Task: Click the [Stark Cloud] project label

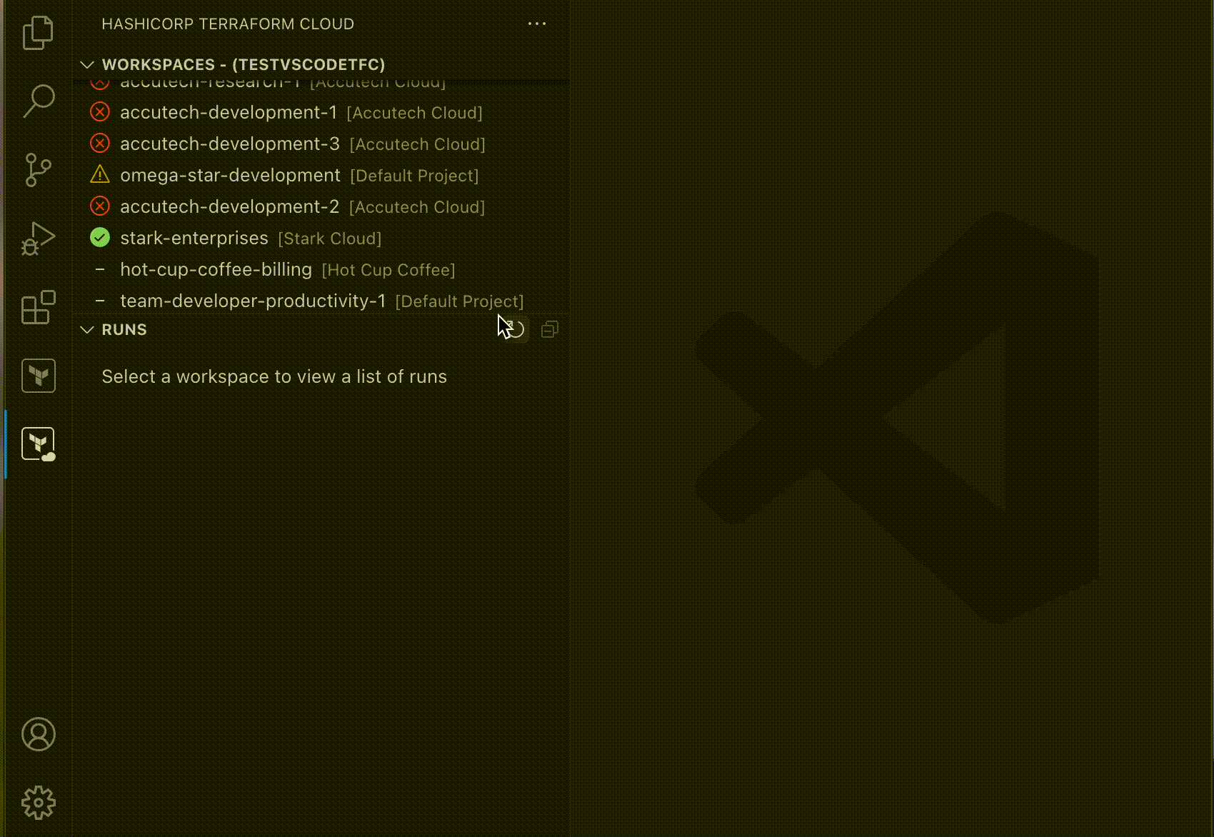Action: 330,239
